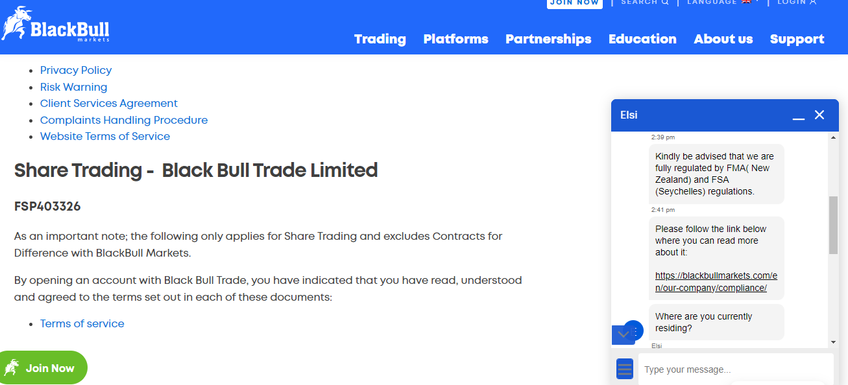Open the chat hamburger menu icon
Viewport: 848px width, 385px height.
625,369
